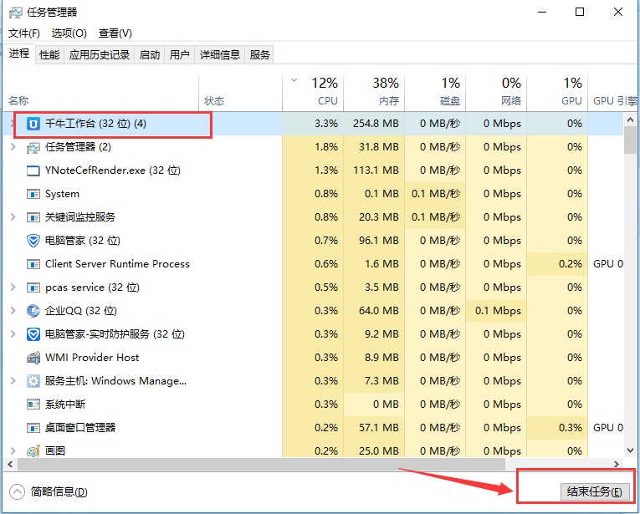
Task: Expand the 千牛工作台 process group
Action: tap(13, 124)
